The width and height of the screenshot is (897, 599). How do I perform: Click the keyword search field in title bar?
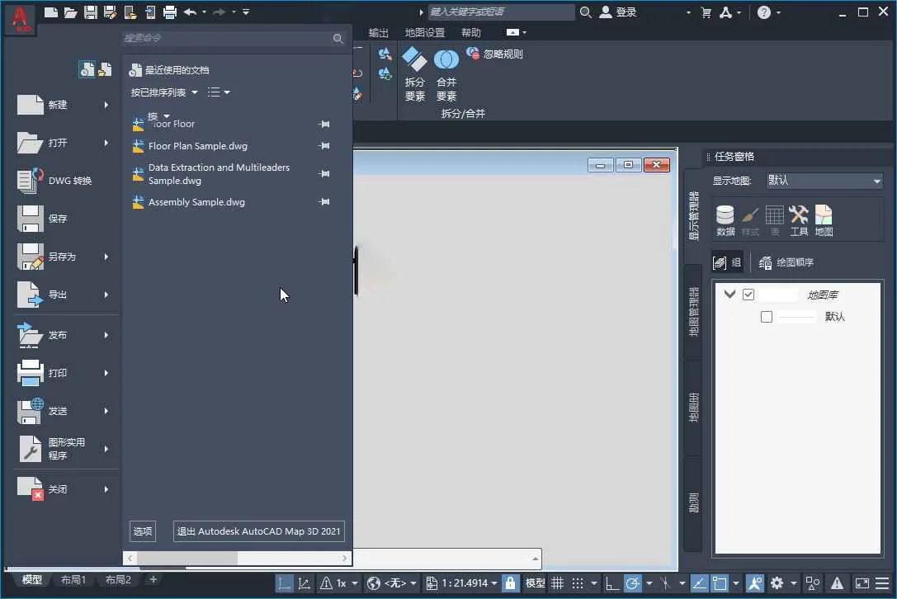(501, 12)
